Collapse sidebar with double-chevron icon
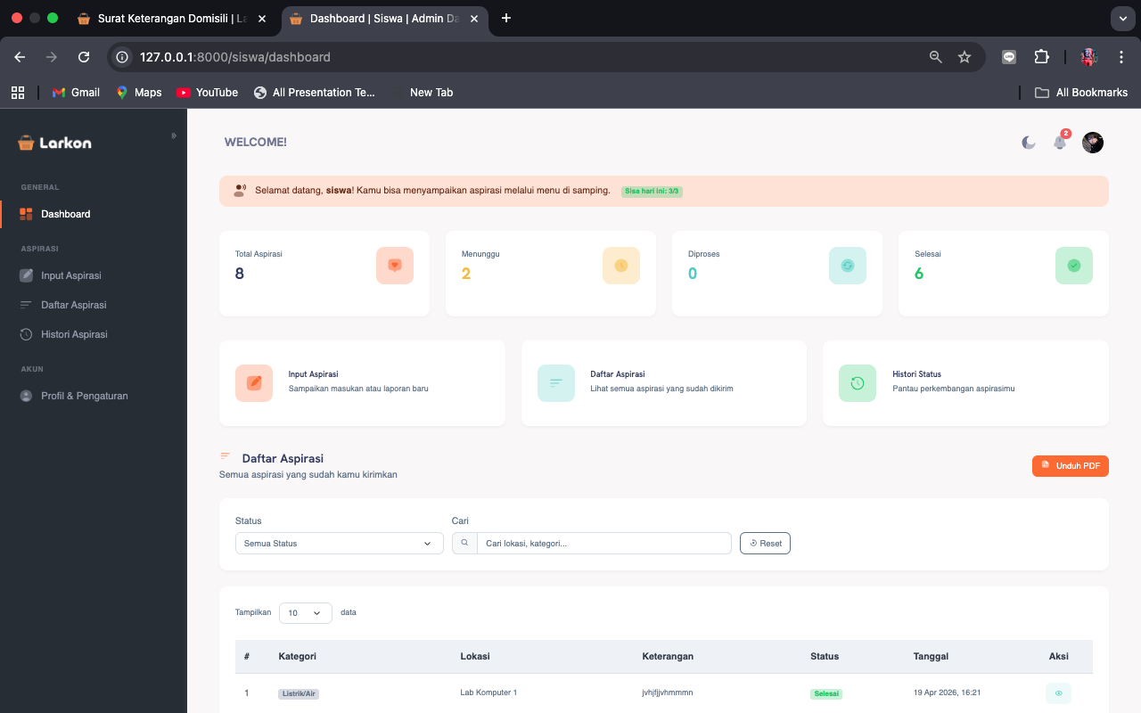Screen dimensions: 1141x713 click(174, 135)
